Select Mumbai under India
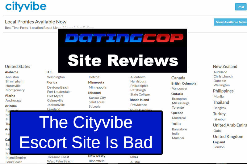247x164 pixels. pos(178,138)
